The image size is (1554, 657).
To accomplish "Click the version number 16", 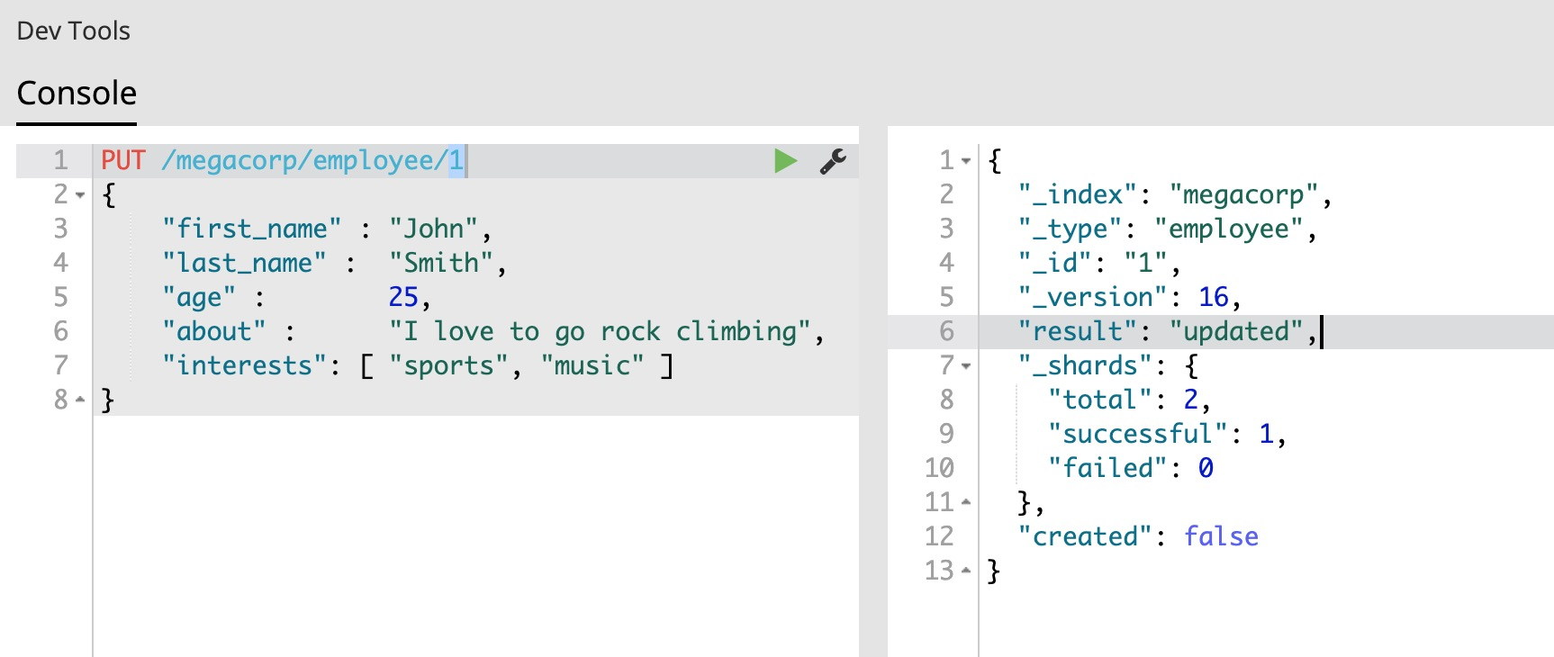I will (1214, 297).
